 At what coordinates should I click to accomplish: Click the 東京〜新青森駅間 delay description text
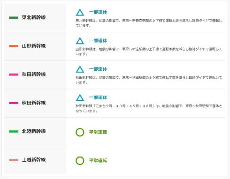click(149, 23)
